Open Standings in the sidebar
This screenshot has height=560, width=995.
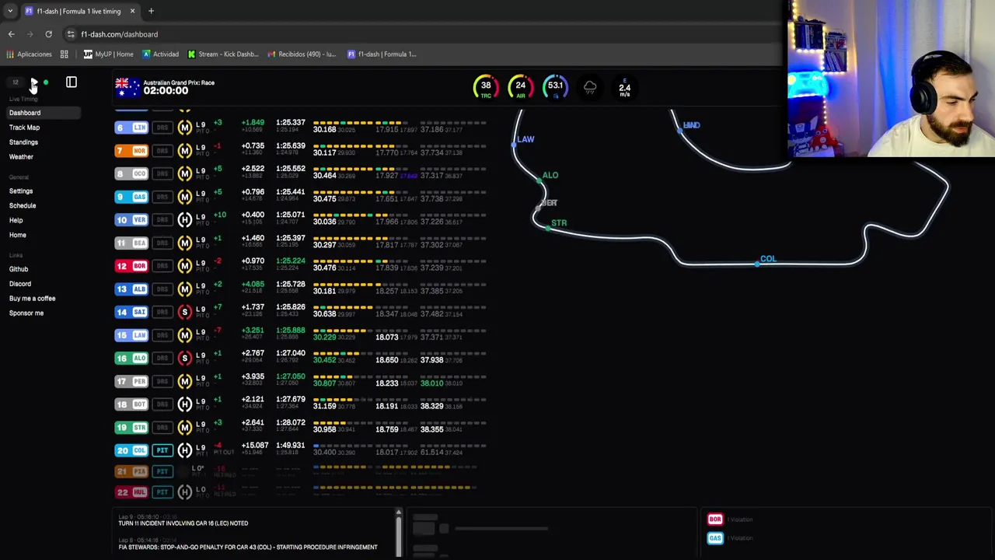coord(23,142)
